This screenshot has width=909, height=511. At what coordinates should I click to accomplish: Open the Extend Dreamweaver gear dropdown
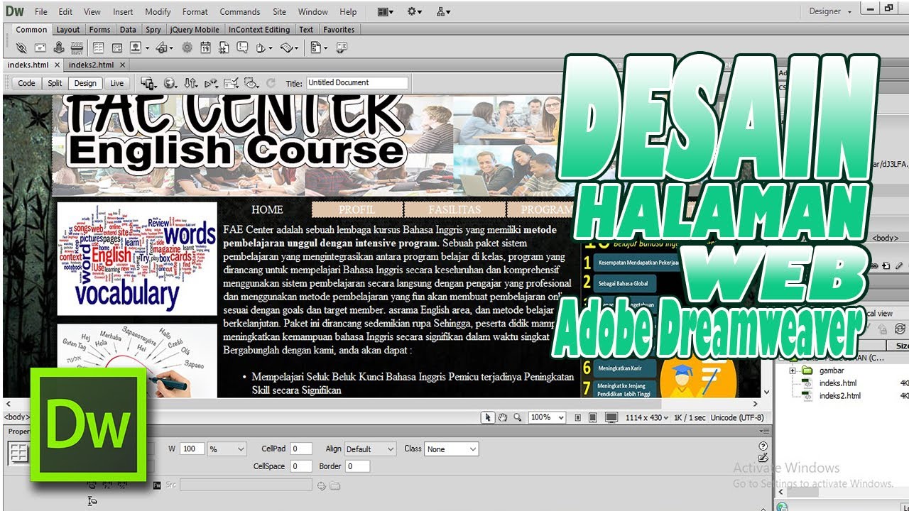(414, 11)
